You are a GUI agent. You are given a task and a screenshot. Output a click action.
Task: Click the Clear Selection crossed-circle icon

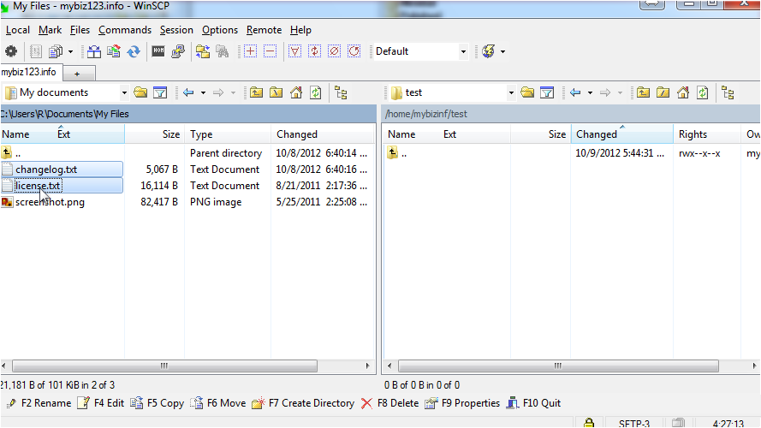point(335,51)
